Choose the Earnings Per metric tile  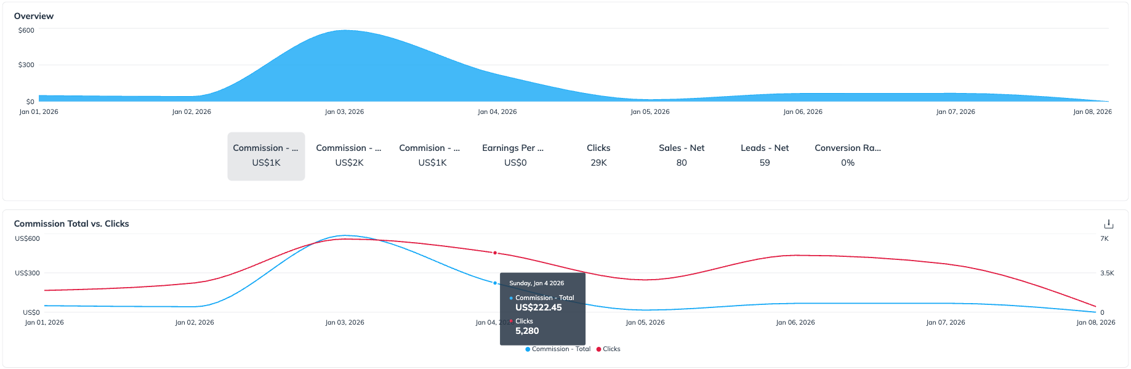click(x=515, y=156)
